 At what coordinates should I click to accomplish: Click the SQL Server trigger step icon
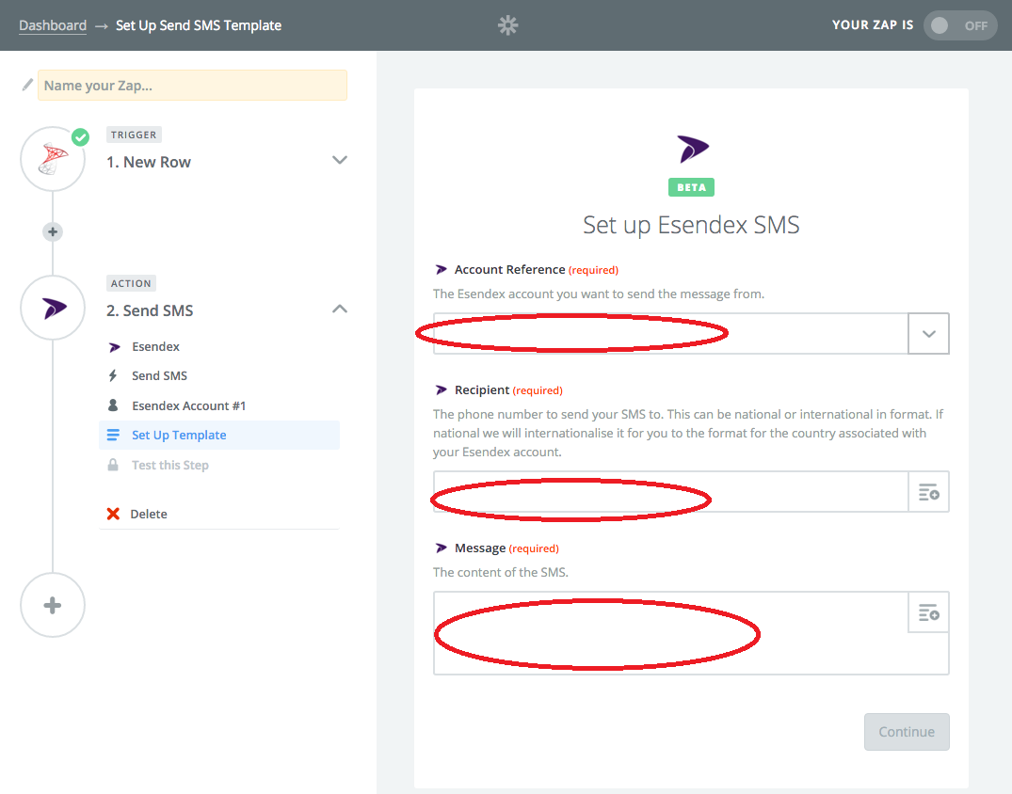click(53, 160)
